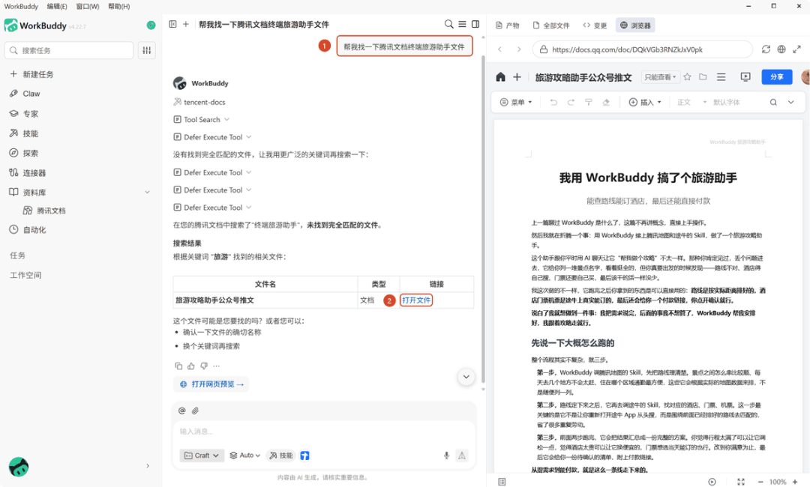Open page in external browser globe icon
Viewport: 810px width, 487px height.
click(781, 49)
